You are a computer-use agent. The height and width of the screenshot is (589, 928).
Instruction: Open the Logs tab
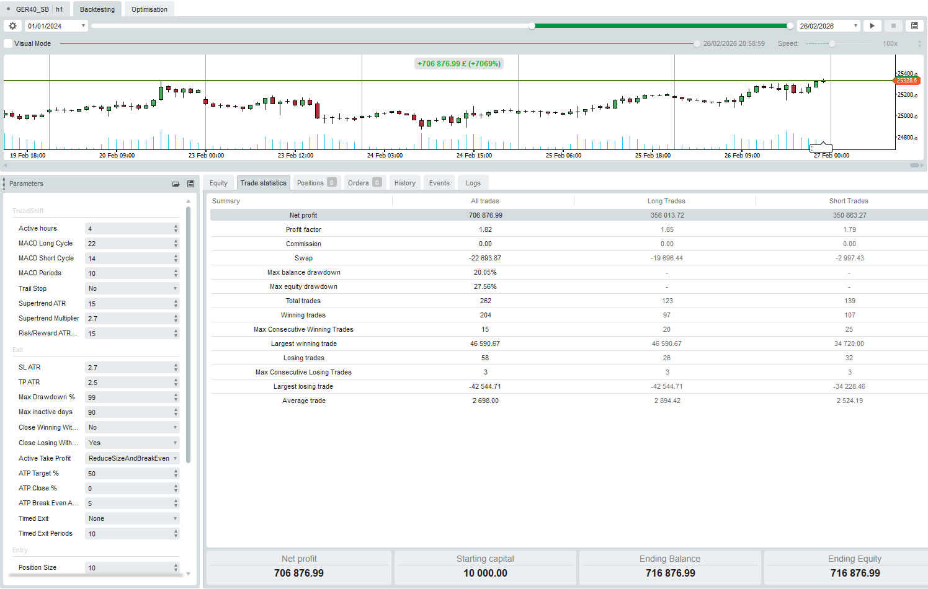[473, 184]
